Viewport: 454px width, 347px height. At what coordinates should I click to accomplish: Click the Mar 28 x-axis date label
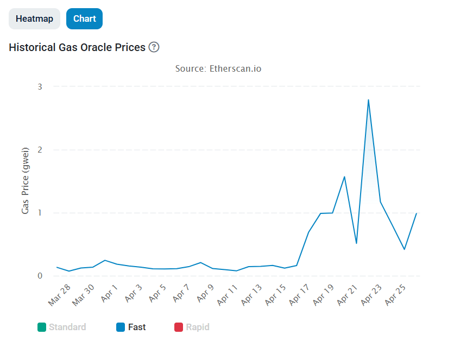coord(59,295)
